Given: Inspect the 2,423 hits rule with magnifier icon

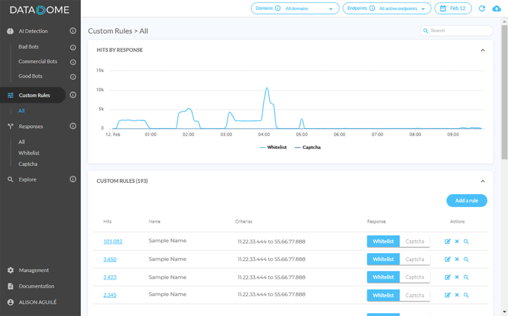Looking at the screenshot, I should [466, 277].
